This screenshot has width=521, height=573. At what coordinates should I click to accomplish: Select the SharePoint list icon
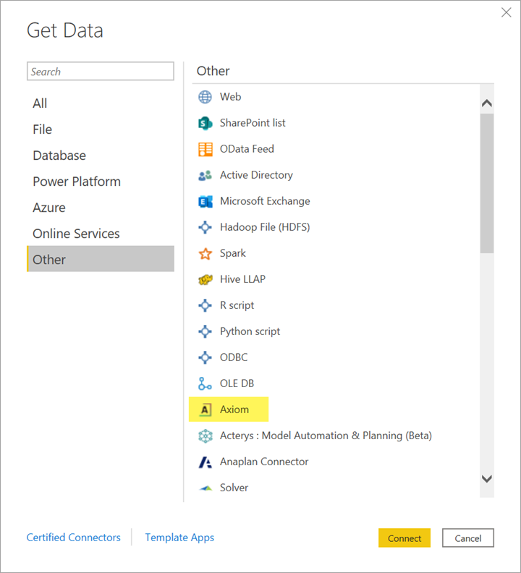(x=206, y=123)
